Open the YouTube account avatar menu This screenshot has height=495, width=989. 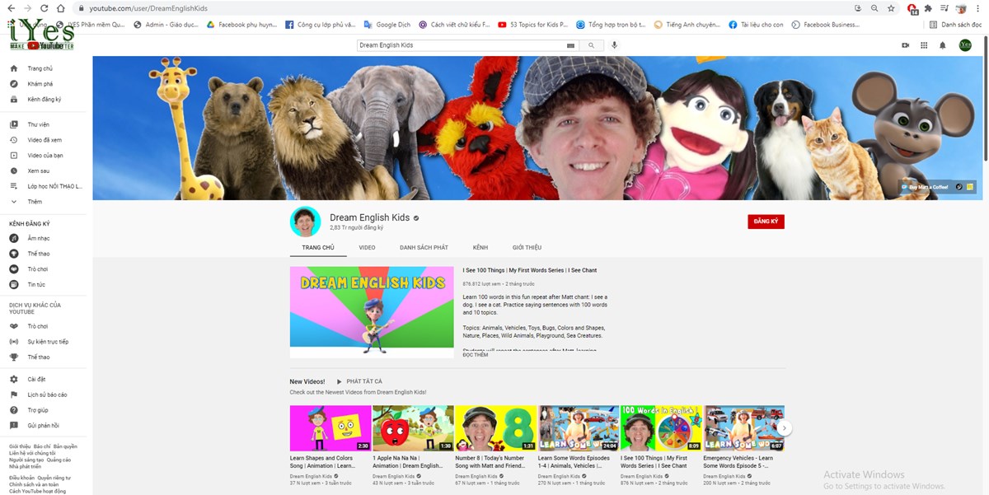coord(965,45)
